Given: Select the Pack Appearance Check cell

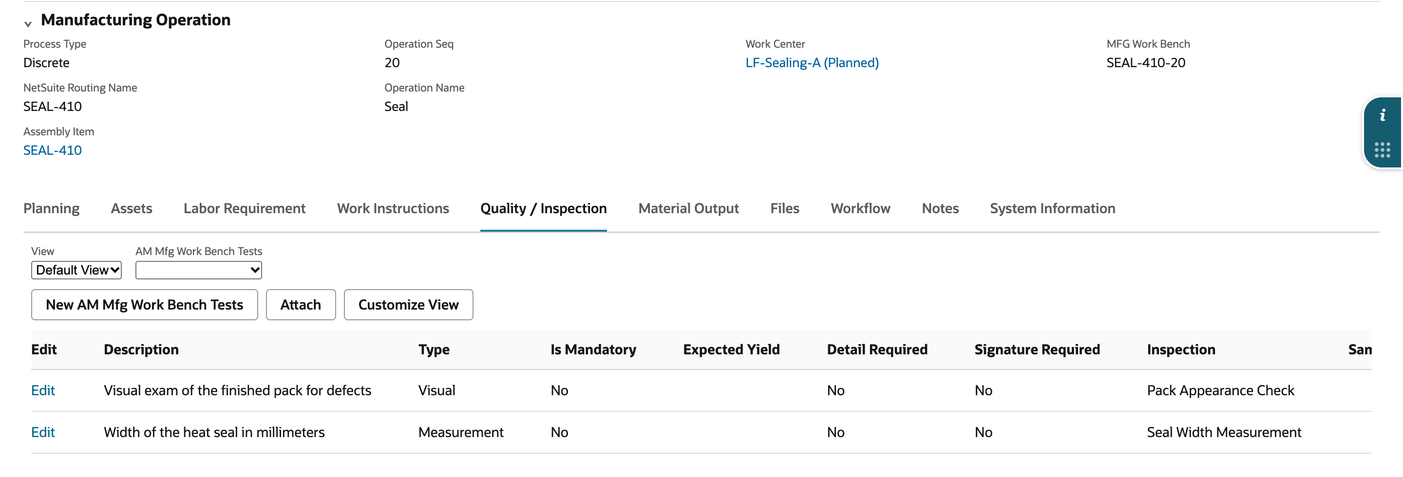Looking at the screenshot, I should (x=1220, y=390).
